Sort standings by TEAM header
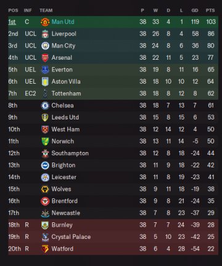The height and width of the screenshot is (266, 222). (x=46, y=10)
